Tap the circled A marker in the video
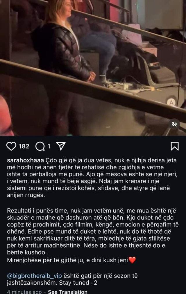 172,102
